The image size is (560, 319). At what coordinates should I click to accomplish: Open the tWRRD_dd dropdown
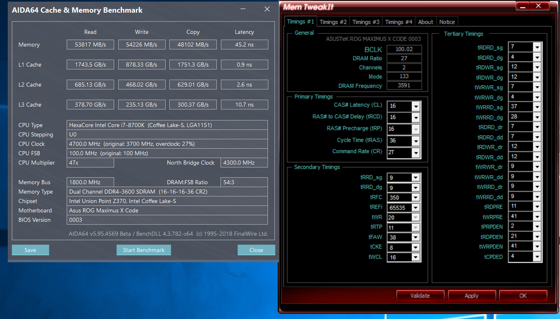point(537,197)
